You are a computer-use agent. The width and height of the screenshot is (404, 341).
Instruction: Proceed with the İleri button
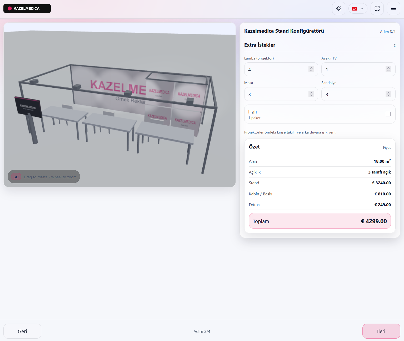(381, 331)
